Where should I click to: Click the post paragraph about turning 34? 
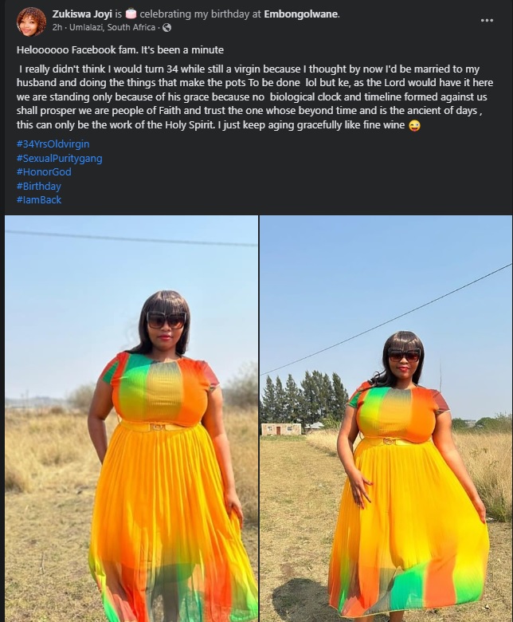pyautogui.click(x=255, y=96)
